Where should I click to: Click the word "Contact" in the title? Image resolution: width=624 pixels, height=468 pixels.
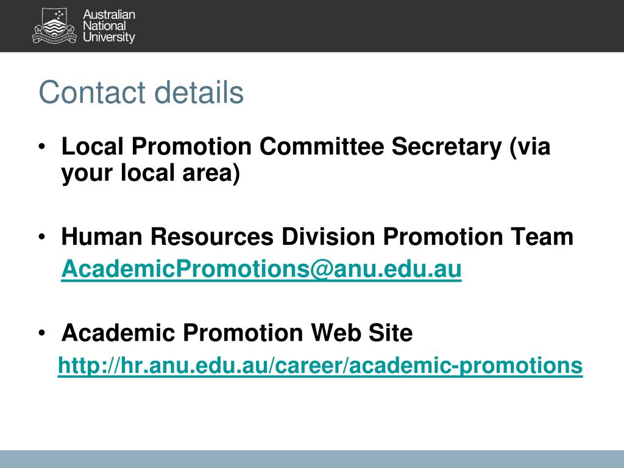tap(92, 93)
